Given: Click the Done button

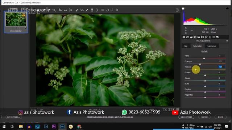Looking at the screenshot, I should coord(220,117).
